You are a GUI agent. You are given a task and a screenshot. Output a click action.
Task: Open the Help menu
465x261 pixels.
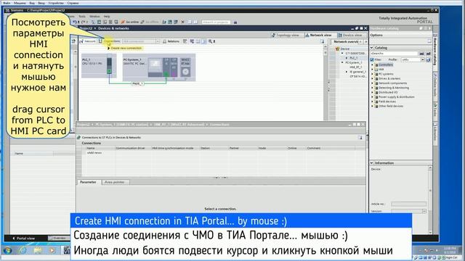point(107,16)
